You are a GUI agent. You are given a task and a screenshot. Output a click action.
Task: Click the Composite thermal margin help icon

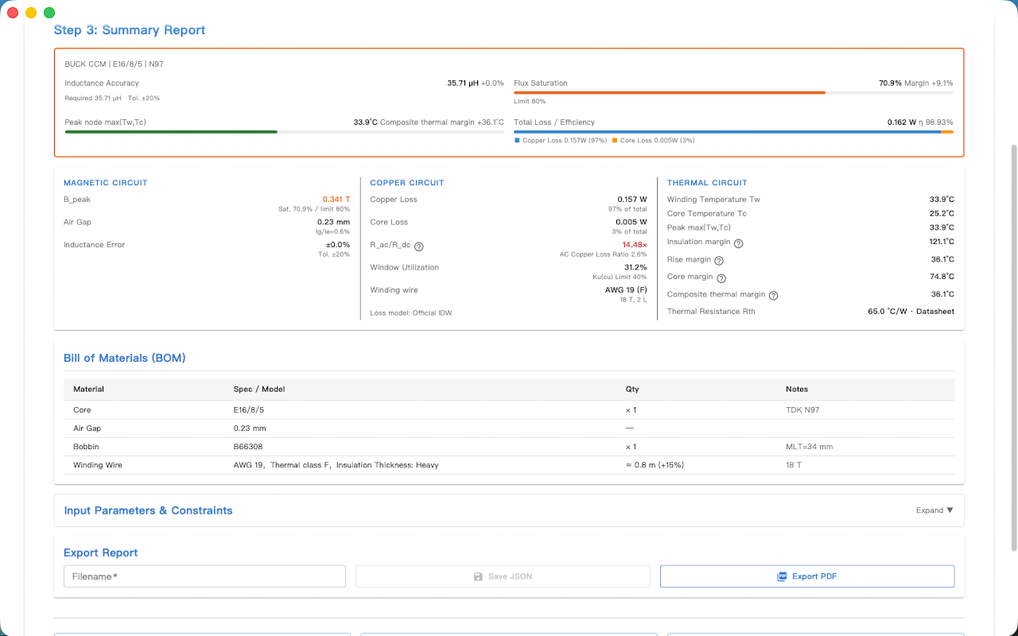coord(773,296)
